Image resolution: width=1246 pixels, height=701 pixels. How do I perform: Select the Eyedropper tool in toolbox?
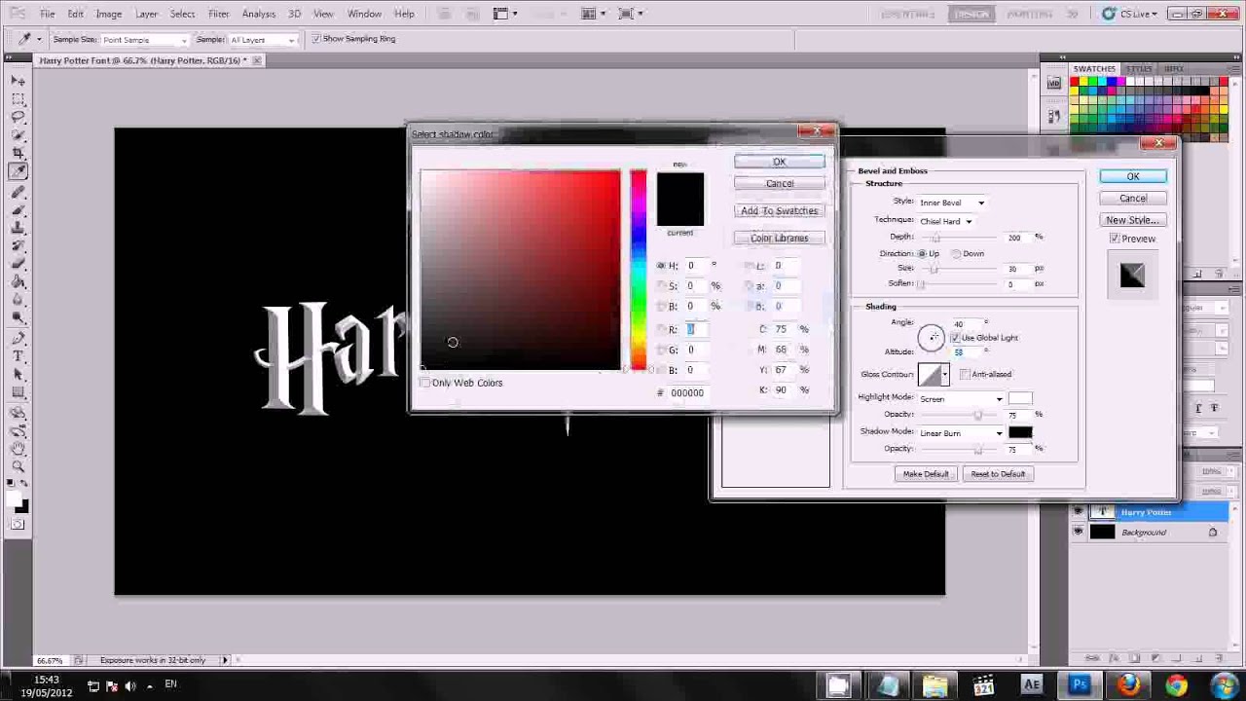click(18, 172)
